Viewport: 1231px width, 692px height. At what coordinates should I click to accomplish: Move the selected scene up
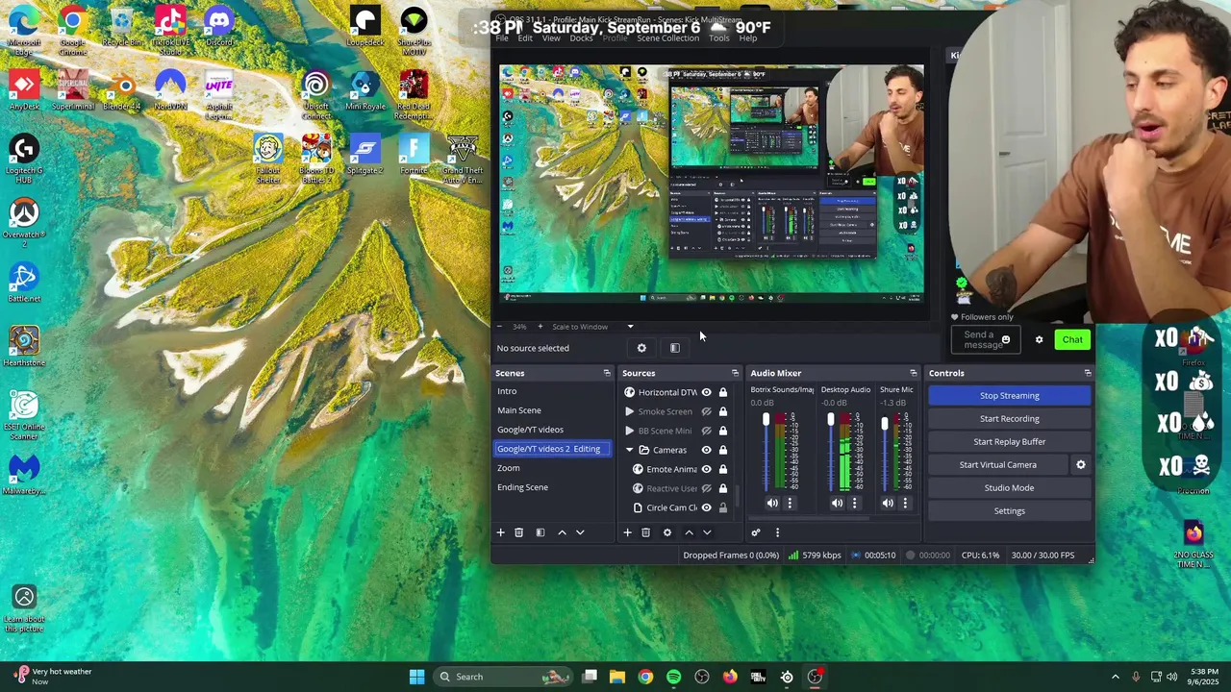click(x=562, y=532)
